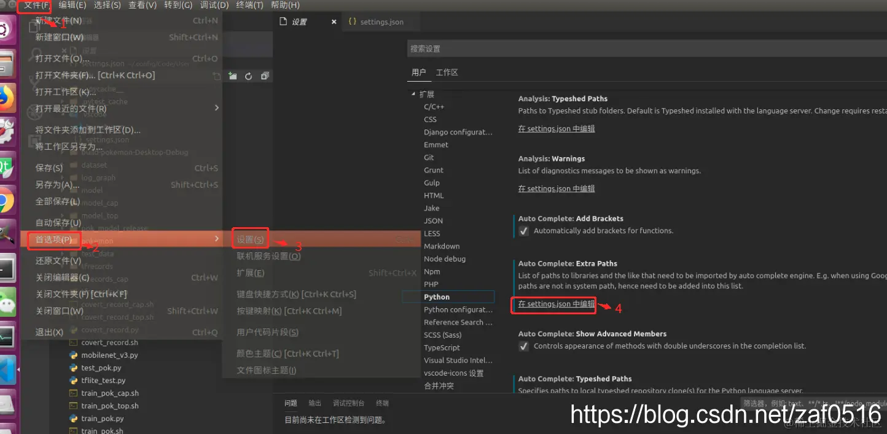
Task: Open train_pok_cap.sh in explorer
Action: (110, 393)
